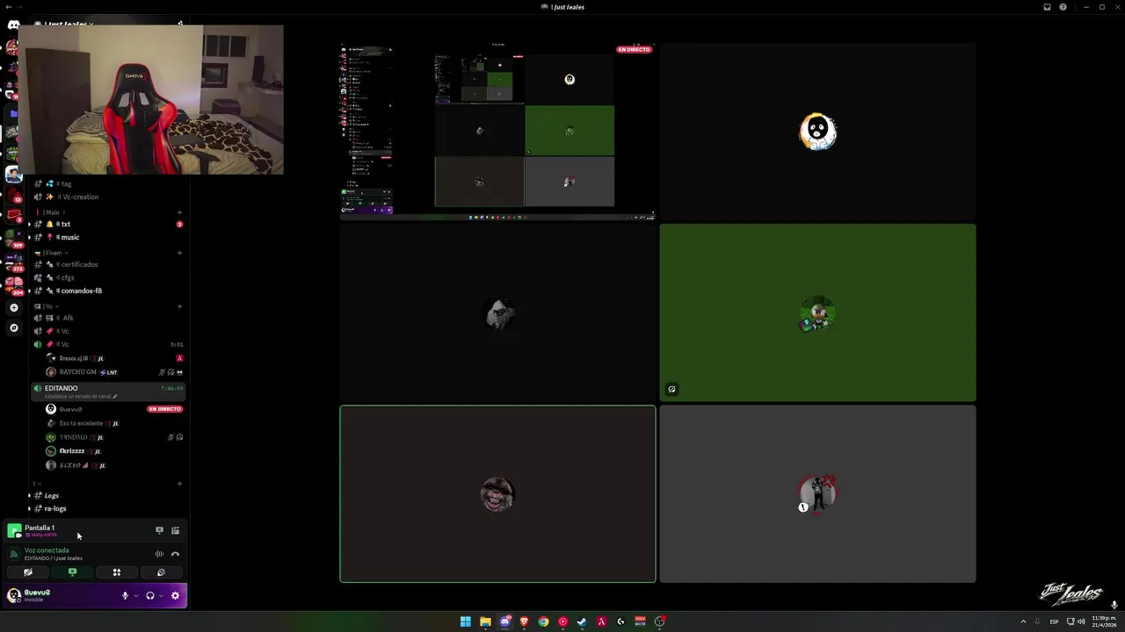Open Google Chrome from taskbar
Image resolution: width=1125 pixels, height=632 pixels.
coord(543,621)
